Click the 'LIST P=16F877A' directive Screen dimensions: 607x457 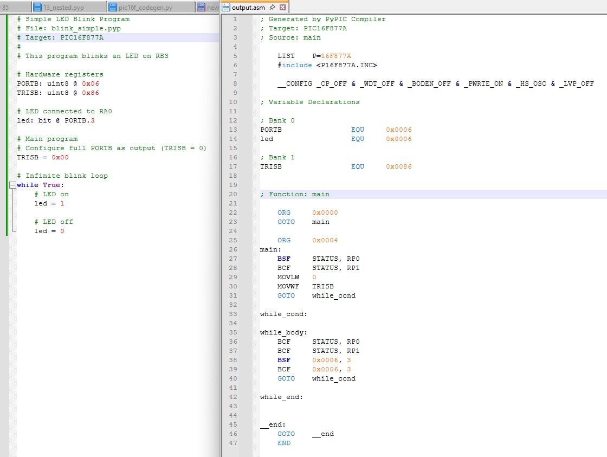314,56
